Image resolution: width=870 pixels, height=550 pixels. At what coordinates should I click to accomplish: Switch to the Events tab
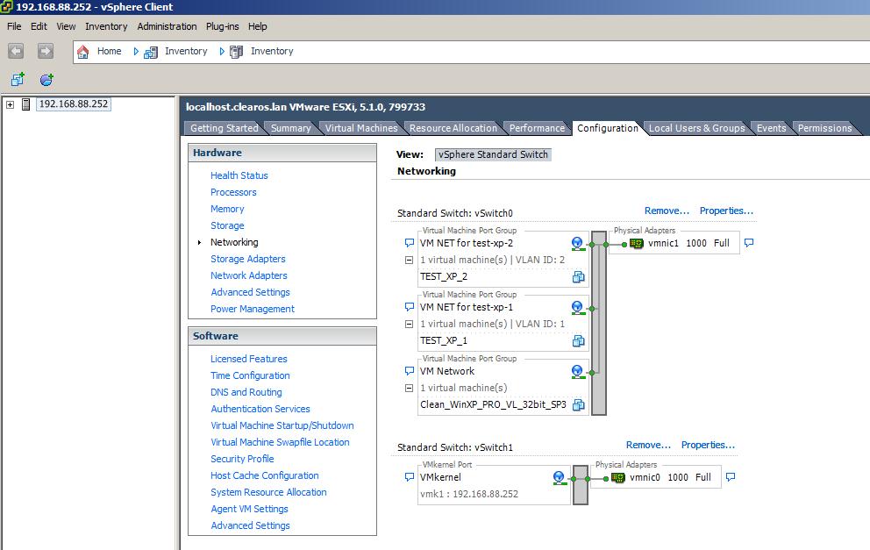point(771,128)
